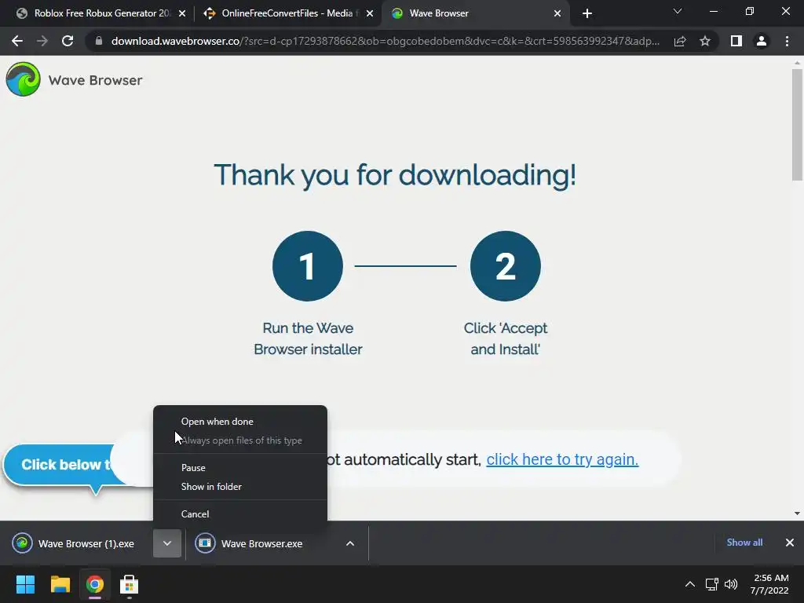Open a new tab with the plus button
This screenshot has width=804, height=603.
pos(587,13)
